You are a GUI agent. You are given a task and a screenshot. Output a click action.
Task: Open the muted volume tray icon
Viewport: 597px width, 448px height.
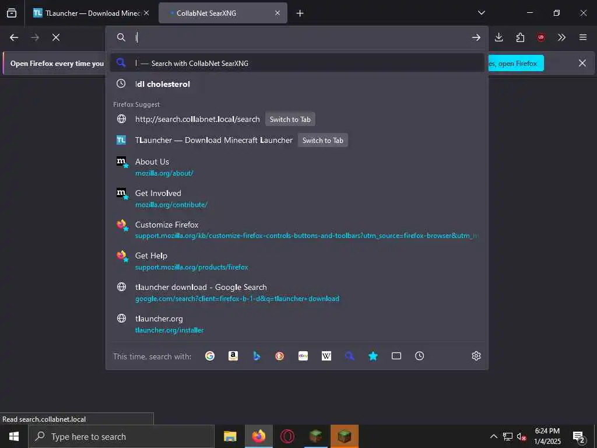[522, 436]
